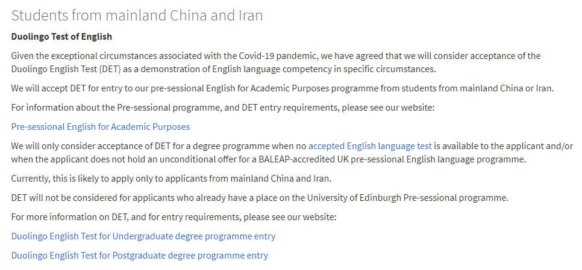This screenshot has height=270, width=582.
Task: Click the '(DET)' abbreviation in parentheses
Action: point(110,69)
